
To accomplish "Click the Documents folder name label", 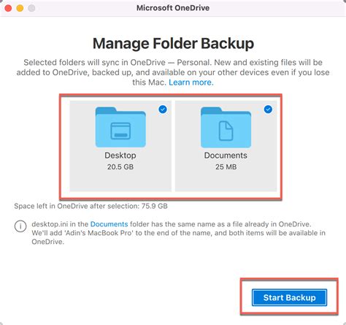I will (x=226, y=156).
